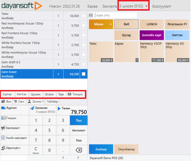This screenshot has width=191, height=161.
Task: Click the barcode scanner icon beside search
Action: (x=91, y=15)
